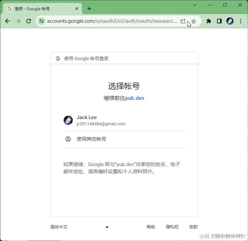Toggle the browser side panel
The height and width of the screenshot is (241, 248).
219,21
